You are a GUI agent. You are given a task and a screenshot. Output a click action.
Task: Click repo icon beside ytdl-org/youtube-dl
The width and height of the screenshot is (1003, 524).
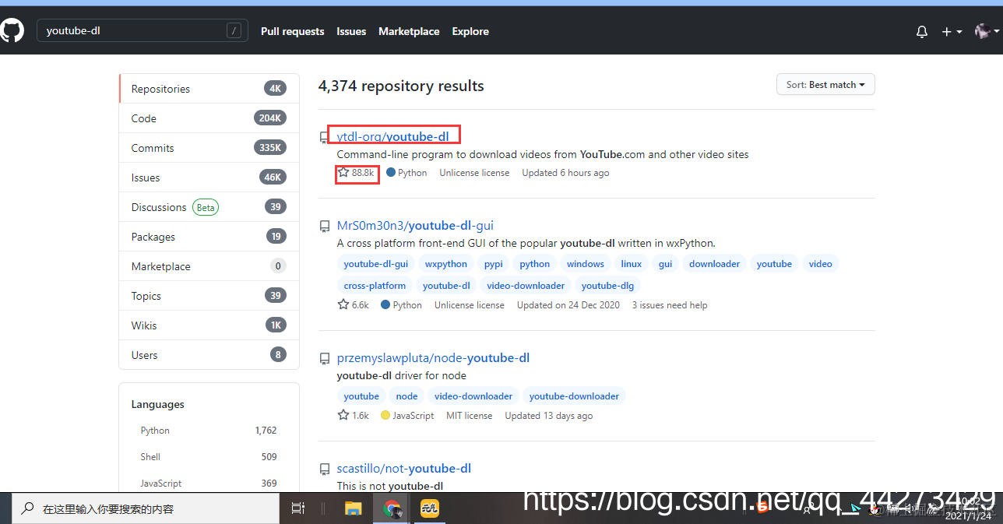pyautogui.click(x=324, y=138)
